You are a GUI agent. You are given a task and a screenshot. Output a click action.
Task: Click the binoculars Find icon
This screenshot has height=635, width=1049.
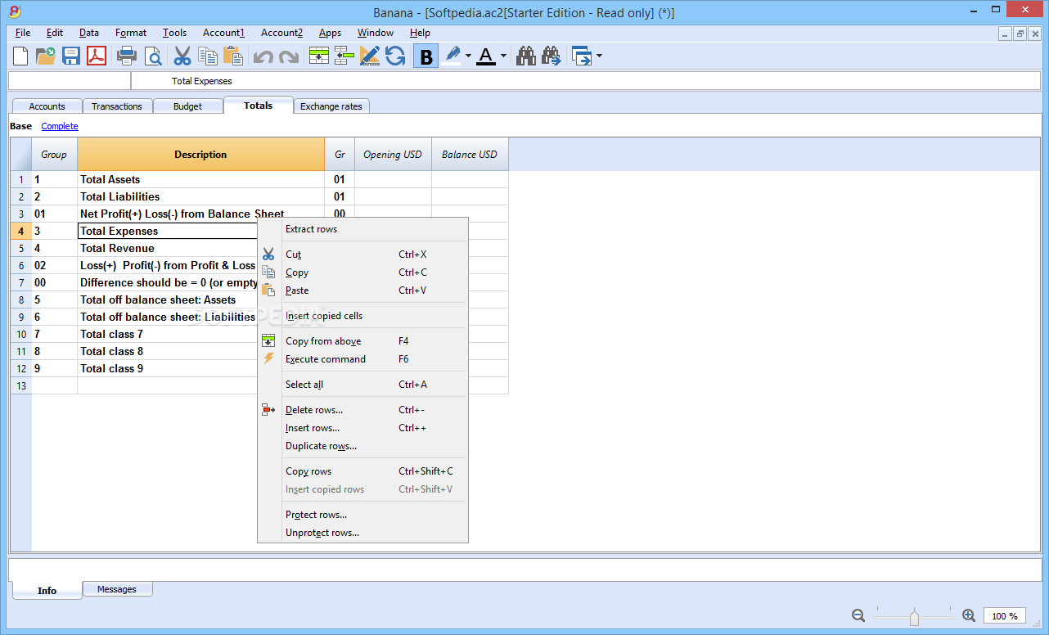[x=526, y=56]
